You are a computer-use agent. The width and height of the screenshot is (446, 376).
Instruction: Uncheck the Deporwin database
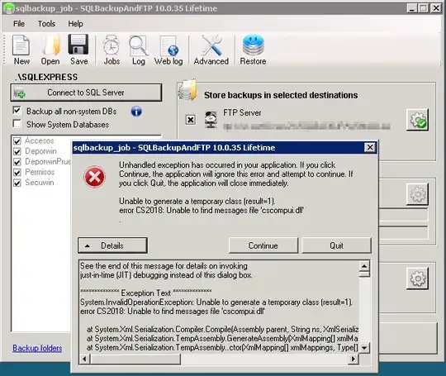17,151
